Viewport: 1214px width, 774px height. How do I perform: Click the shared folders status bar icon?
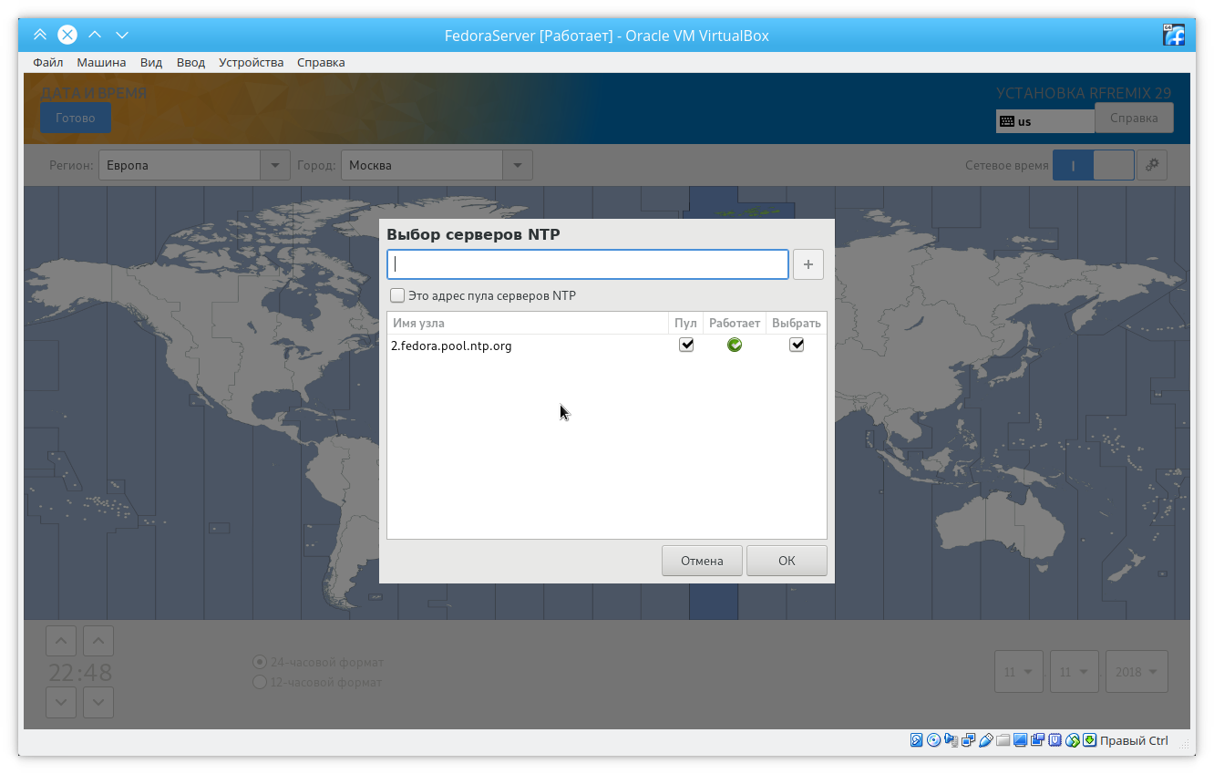[x=1003, y=740]
